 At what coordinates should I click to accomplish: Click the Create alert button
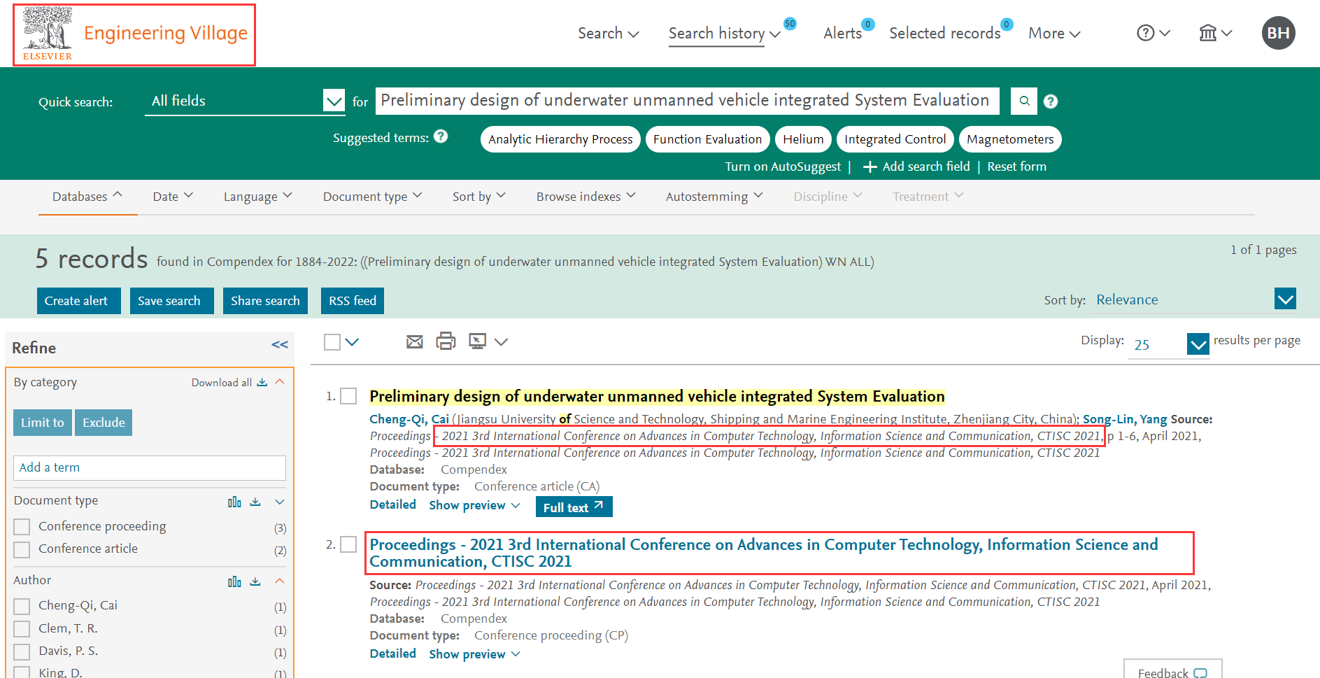[x=78, y=301]
